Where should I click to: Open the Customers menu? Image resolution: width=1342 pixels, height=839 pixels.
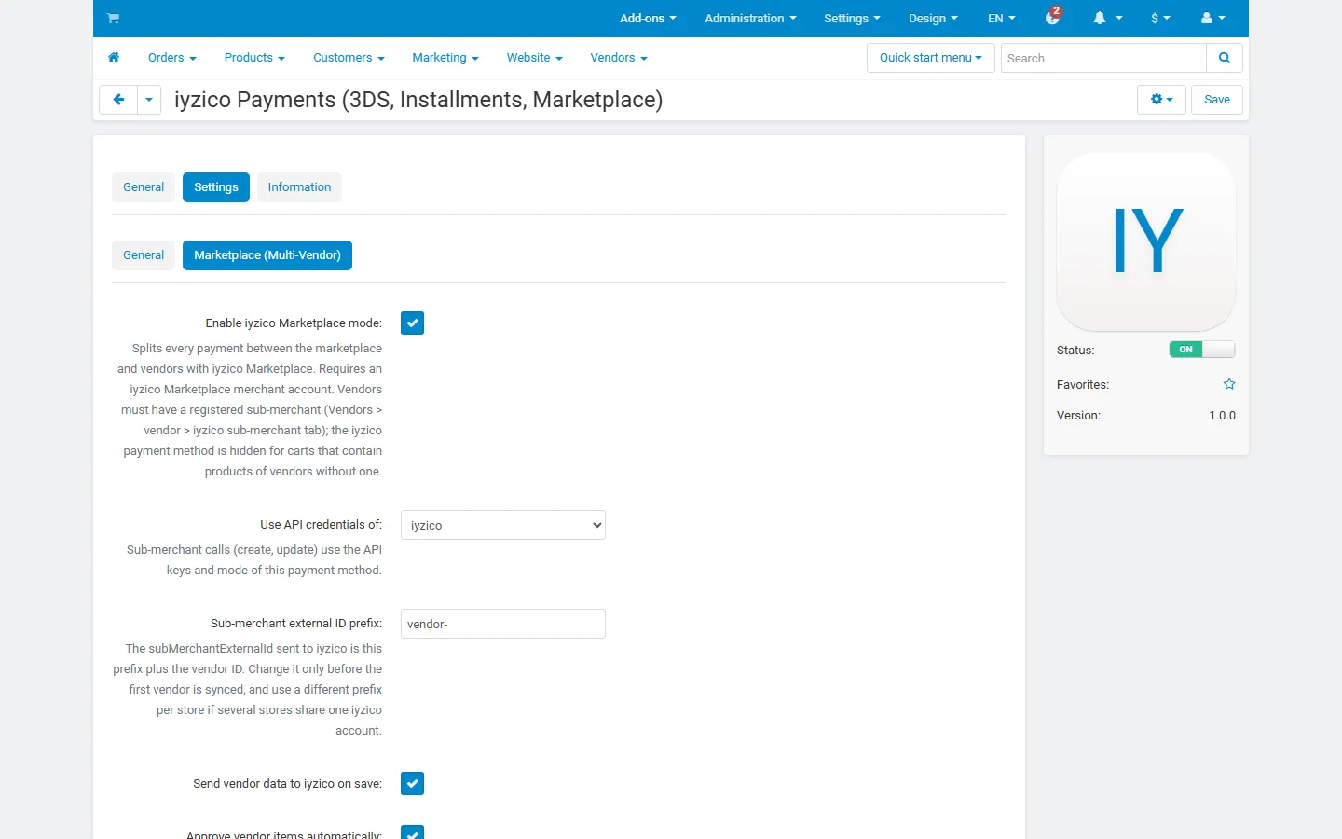click(x=349, y=58)
